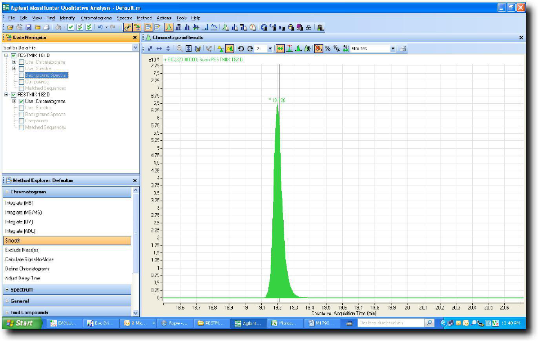Check Matched Sequences box under PESTMIX 182 D

21,127
